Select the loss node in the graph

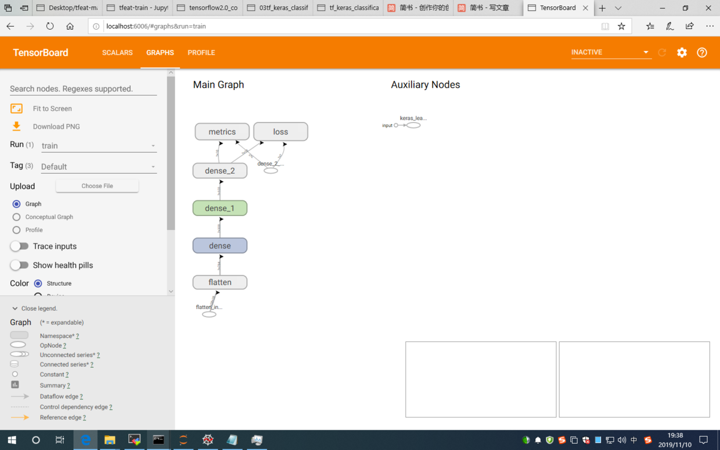click(280, 132)
